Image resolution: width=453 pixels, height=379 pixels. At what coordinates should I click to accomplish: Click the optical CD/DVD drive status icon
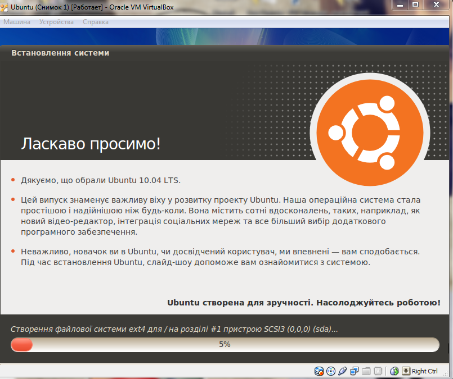pyautogui.click(x=331, y=371)
